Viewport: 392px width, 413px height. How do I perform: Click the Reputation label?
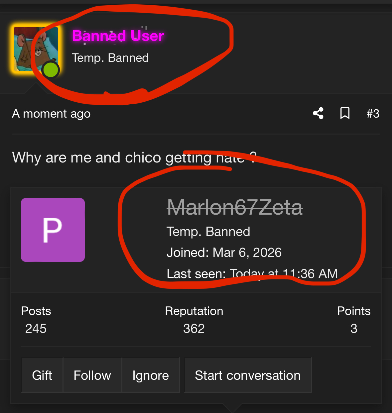[194, 311]
